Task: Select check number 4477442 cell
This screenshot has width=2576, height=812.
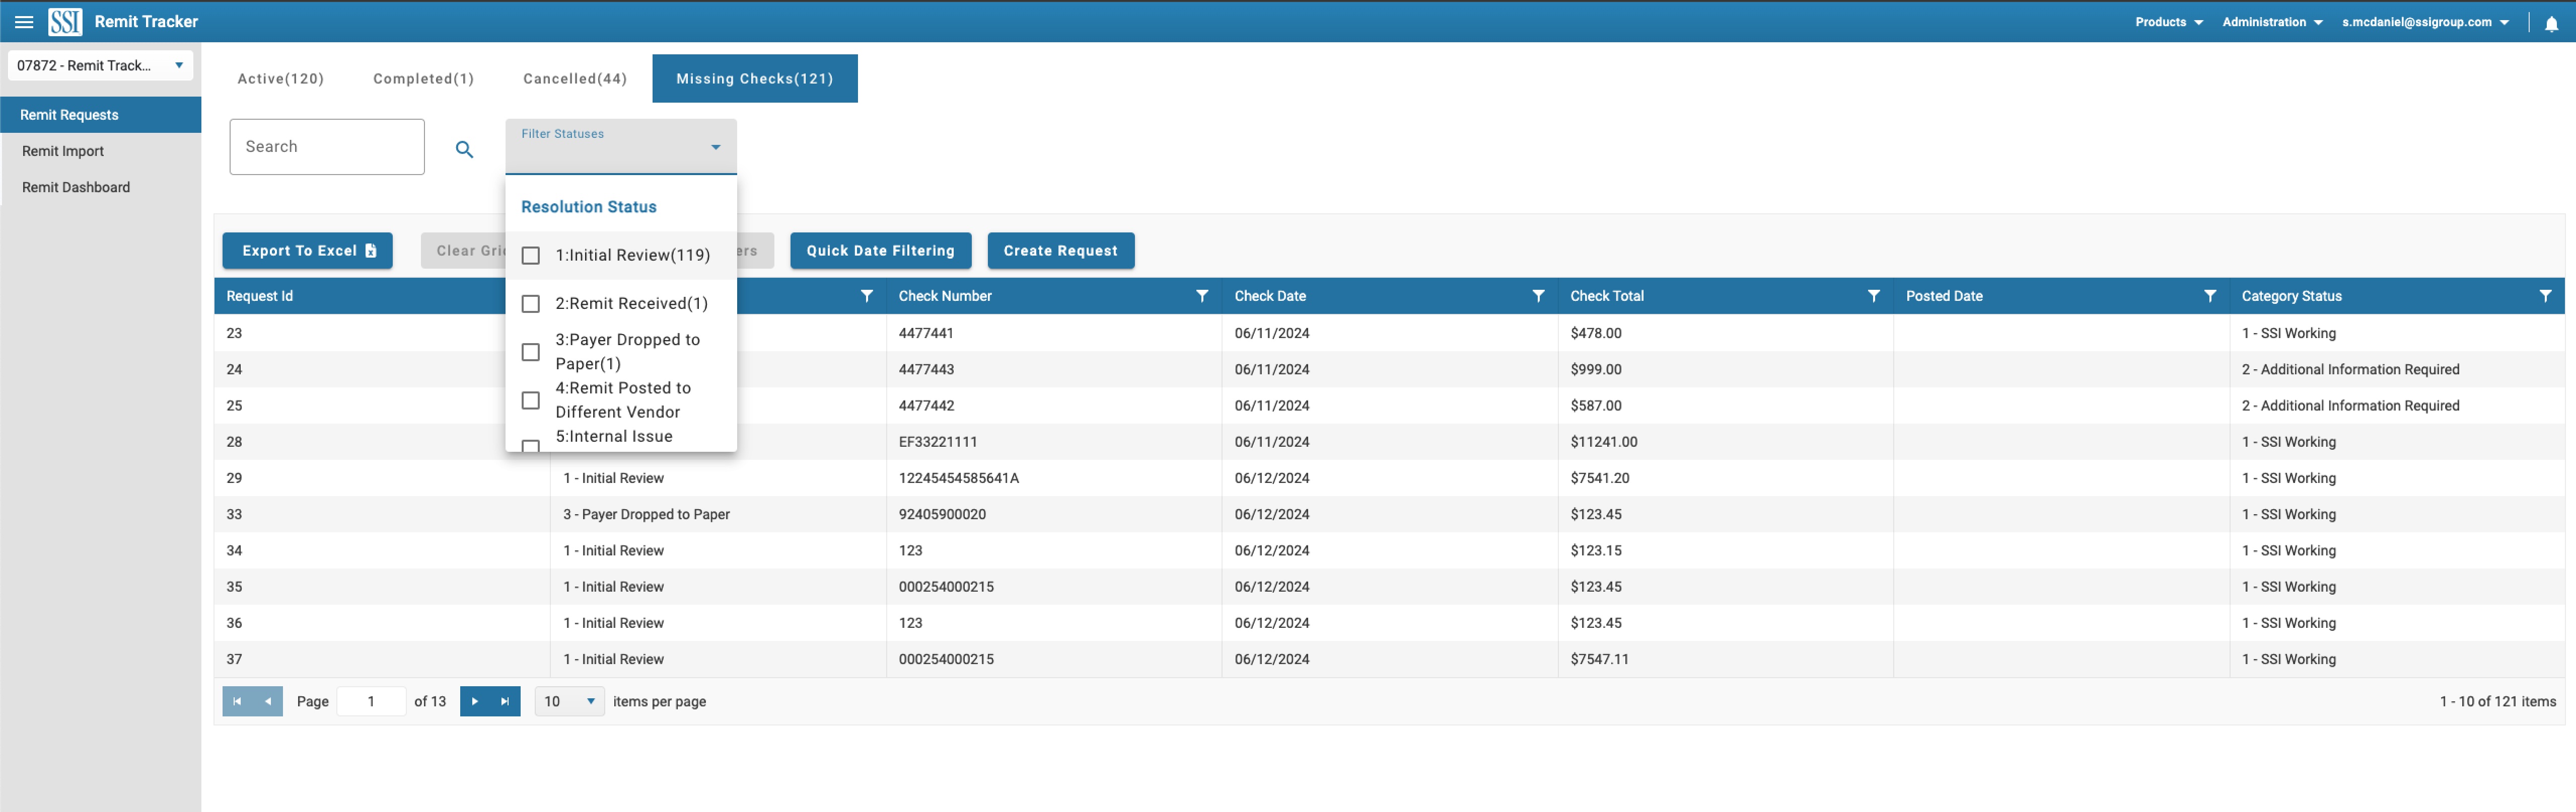Action: (1054, 405)
